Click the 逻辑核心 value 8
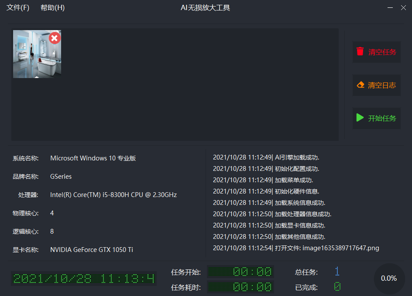Image resolution: width=412 pixels, height=296 pixels. pyautogui.click(x=52, y=231)
